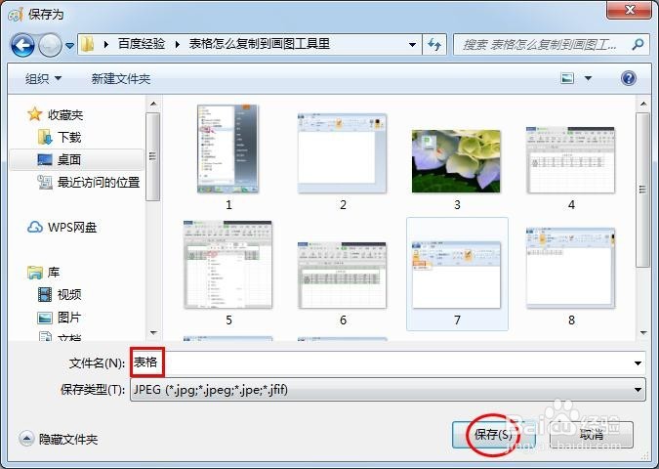Click the download folder icon beside 下载
The width and height of the screenshot is (659, 469).
click(45, 137)
